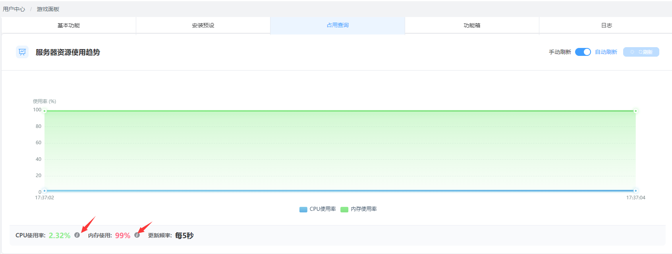
Task: Select the 手动刷新 label option
Action: pyautogui.click(x=560, y=52)
